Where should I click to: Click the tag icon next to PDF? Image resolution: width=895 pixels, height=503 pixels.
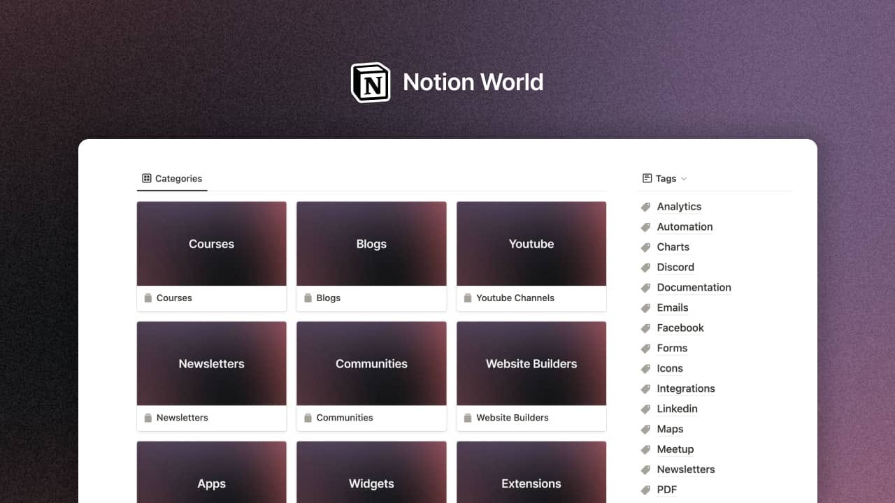645,490
